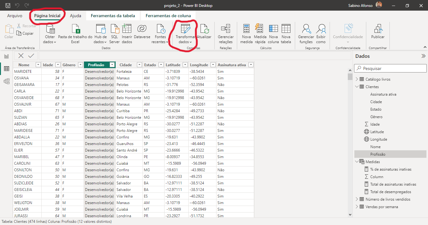
Task: Open Assinatura ativa column filter dropdown
Action: pos(251,65)
